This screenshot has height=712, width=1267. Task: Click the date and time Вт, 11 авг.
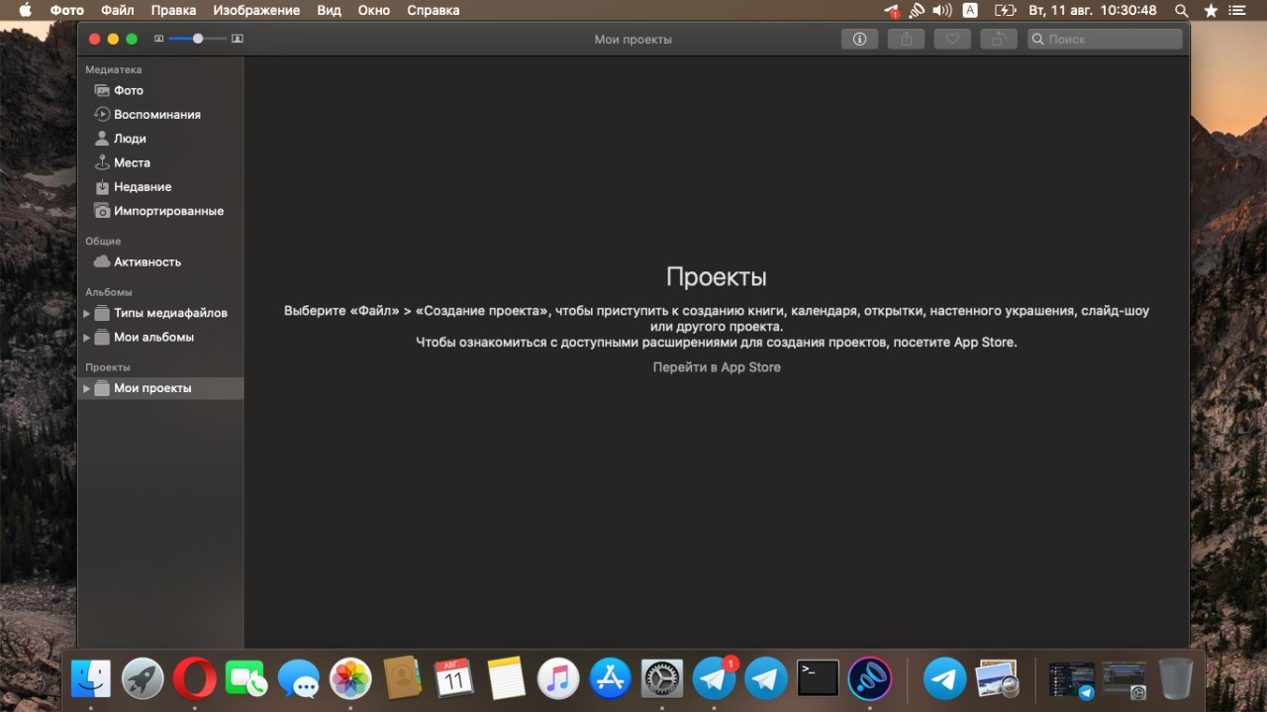[x=1093, y=10]
